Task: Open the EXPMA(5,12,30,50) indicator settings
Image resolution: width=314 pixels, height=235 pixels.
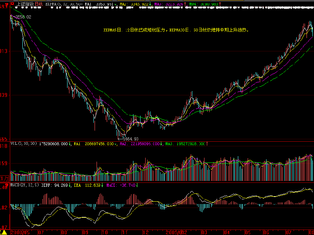Action: click(58, 4)
